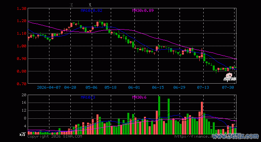261x142 pixels.
Task: Click the 05-18 date label
Action: (110, 87)
